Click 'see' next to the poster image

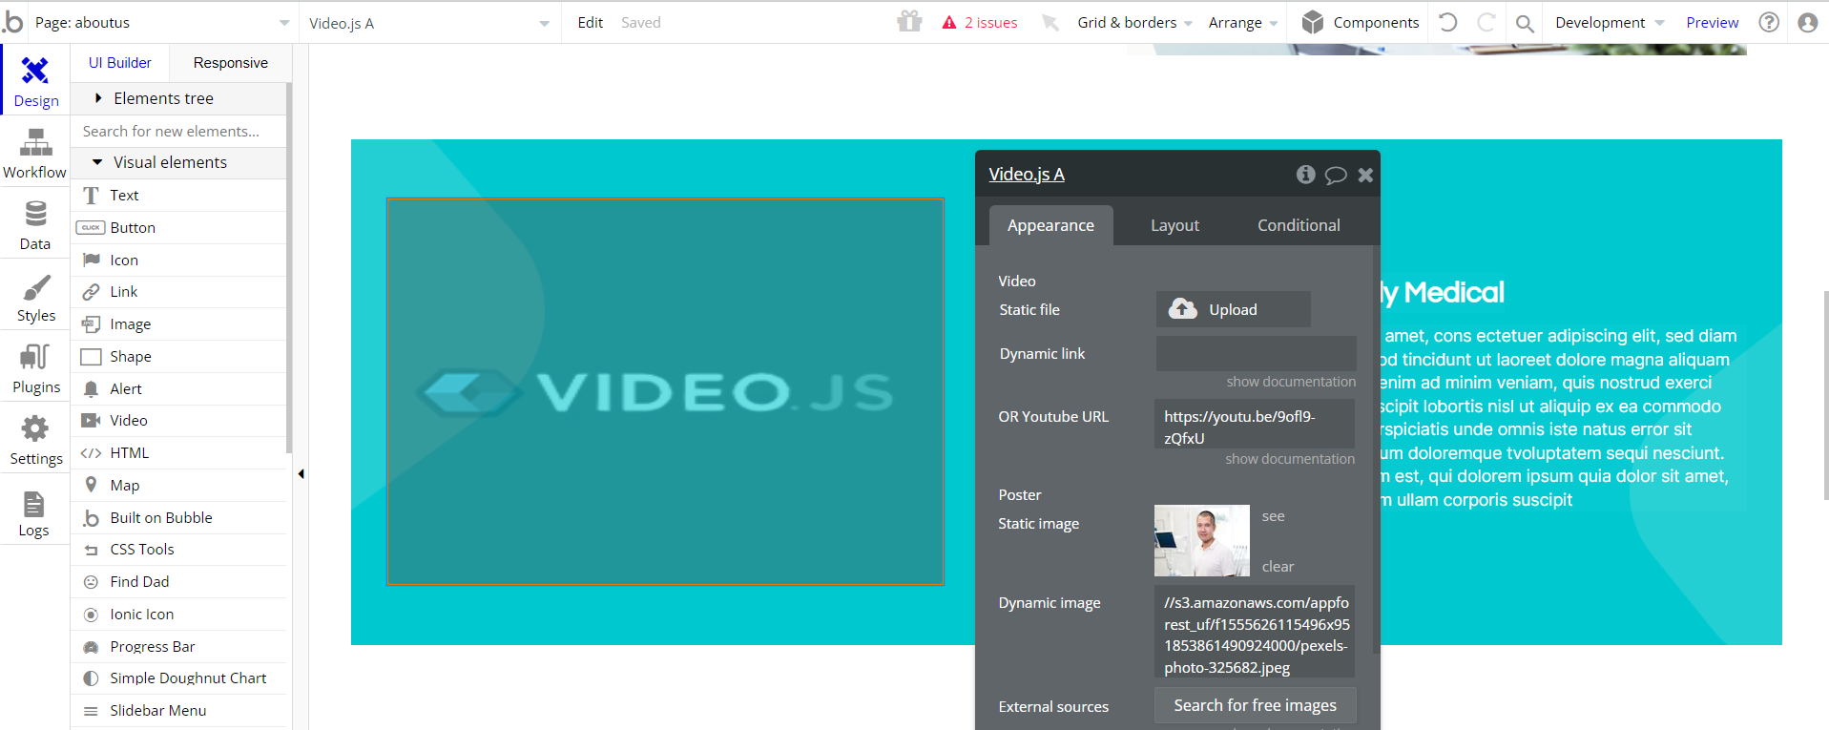point(1273,516)
